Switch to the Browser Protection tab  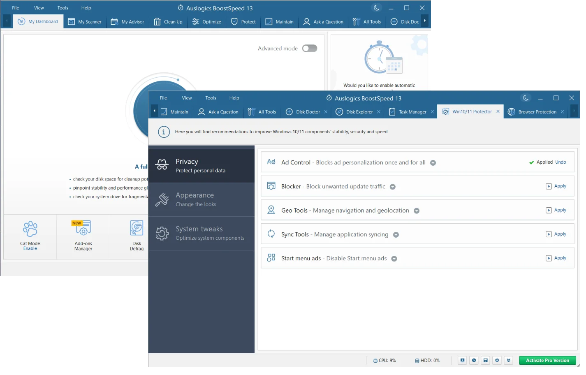tap(537, 112)
